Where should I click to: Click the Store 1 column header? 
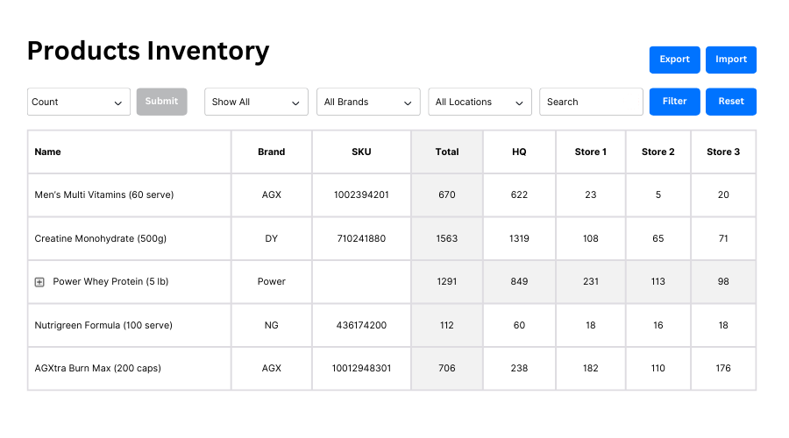pos(591,152)
